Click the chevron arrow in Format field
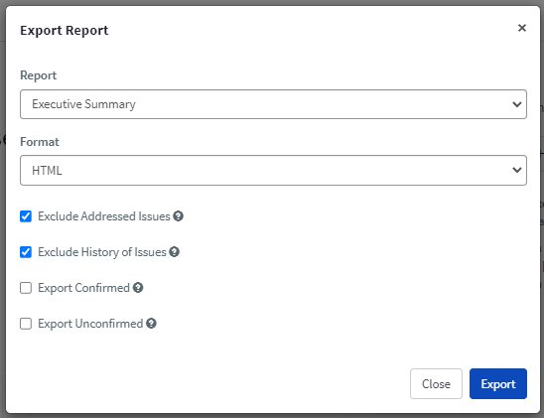Image resolution: width=544 pixels, height=418 pixels. [x=517, y=170]
